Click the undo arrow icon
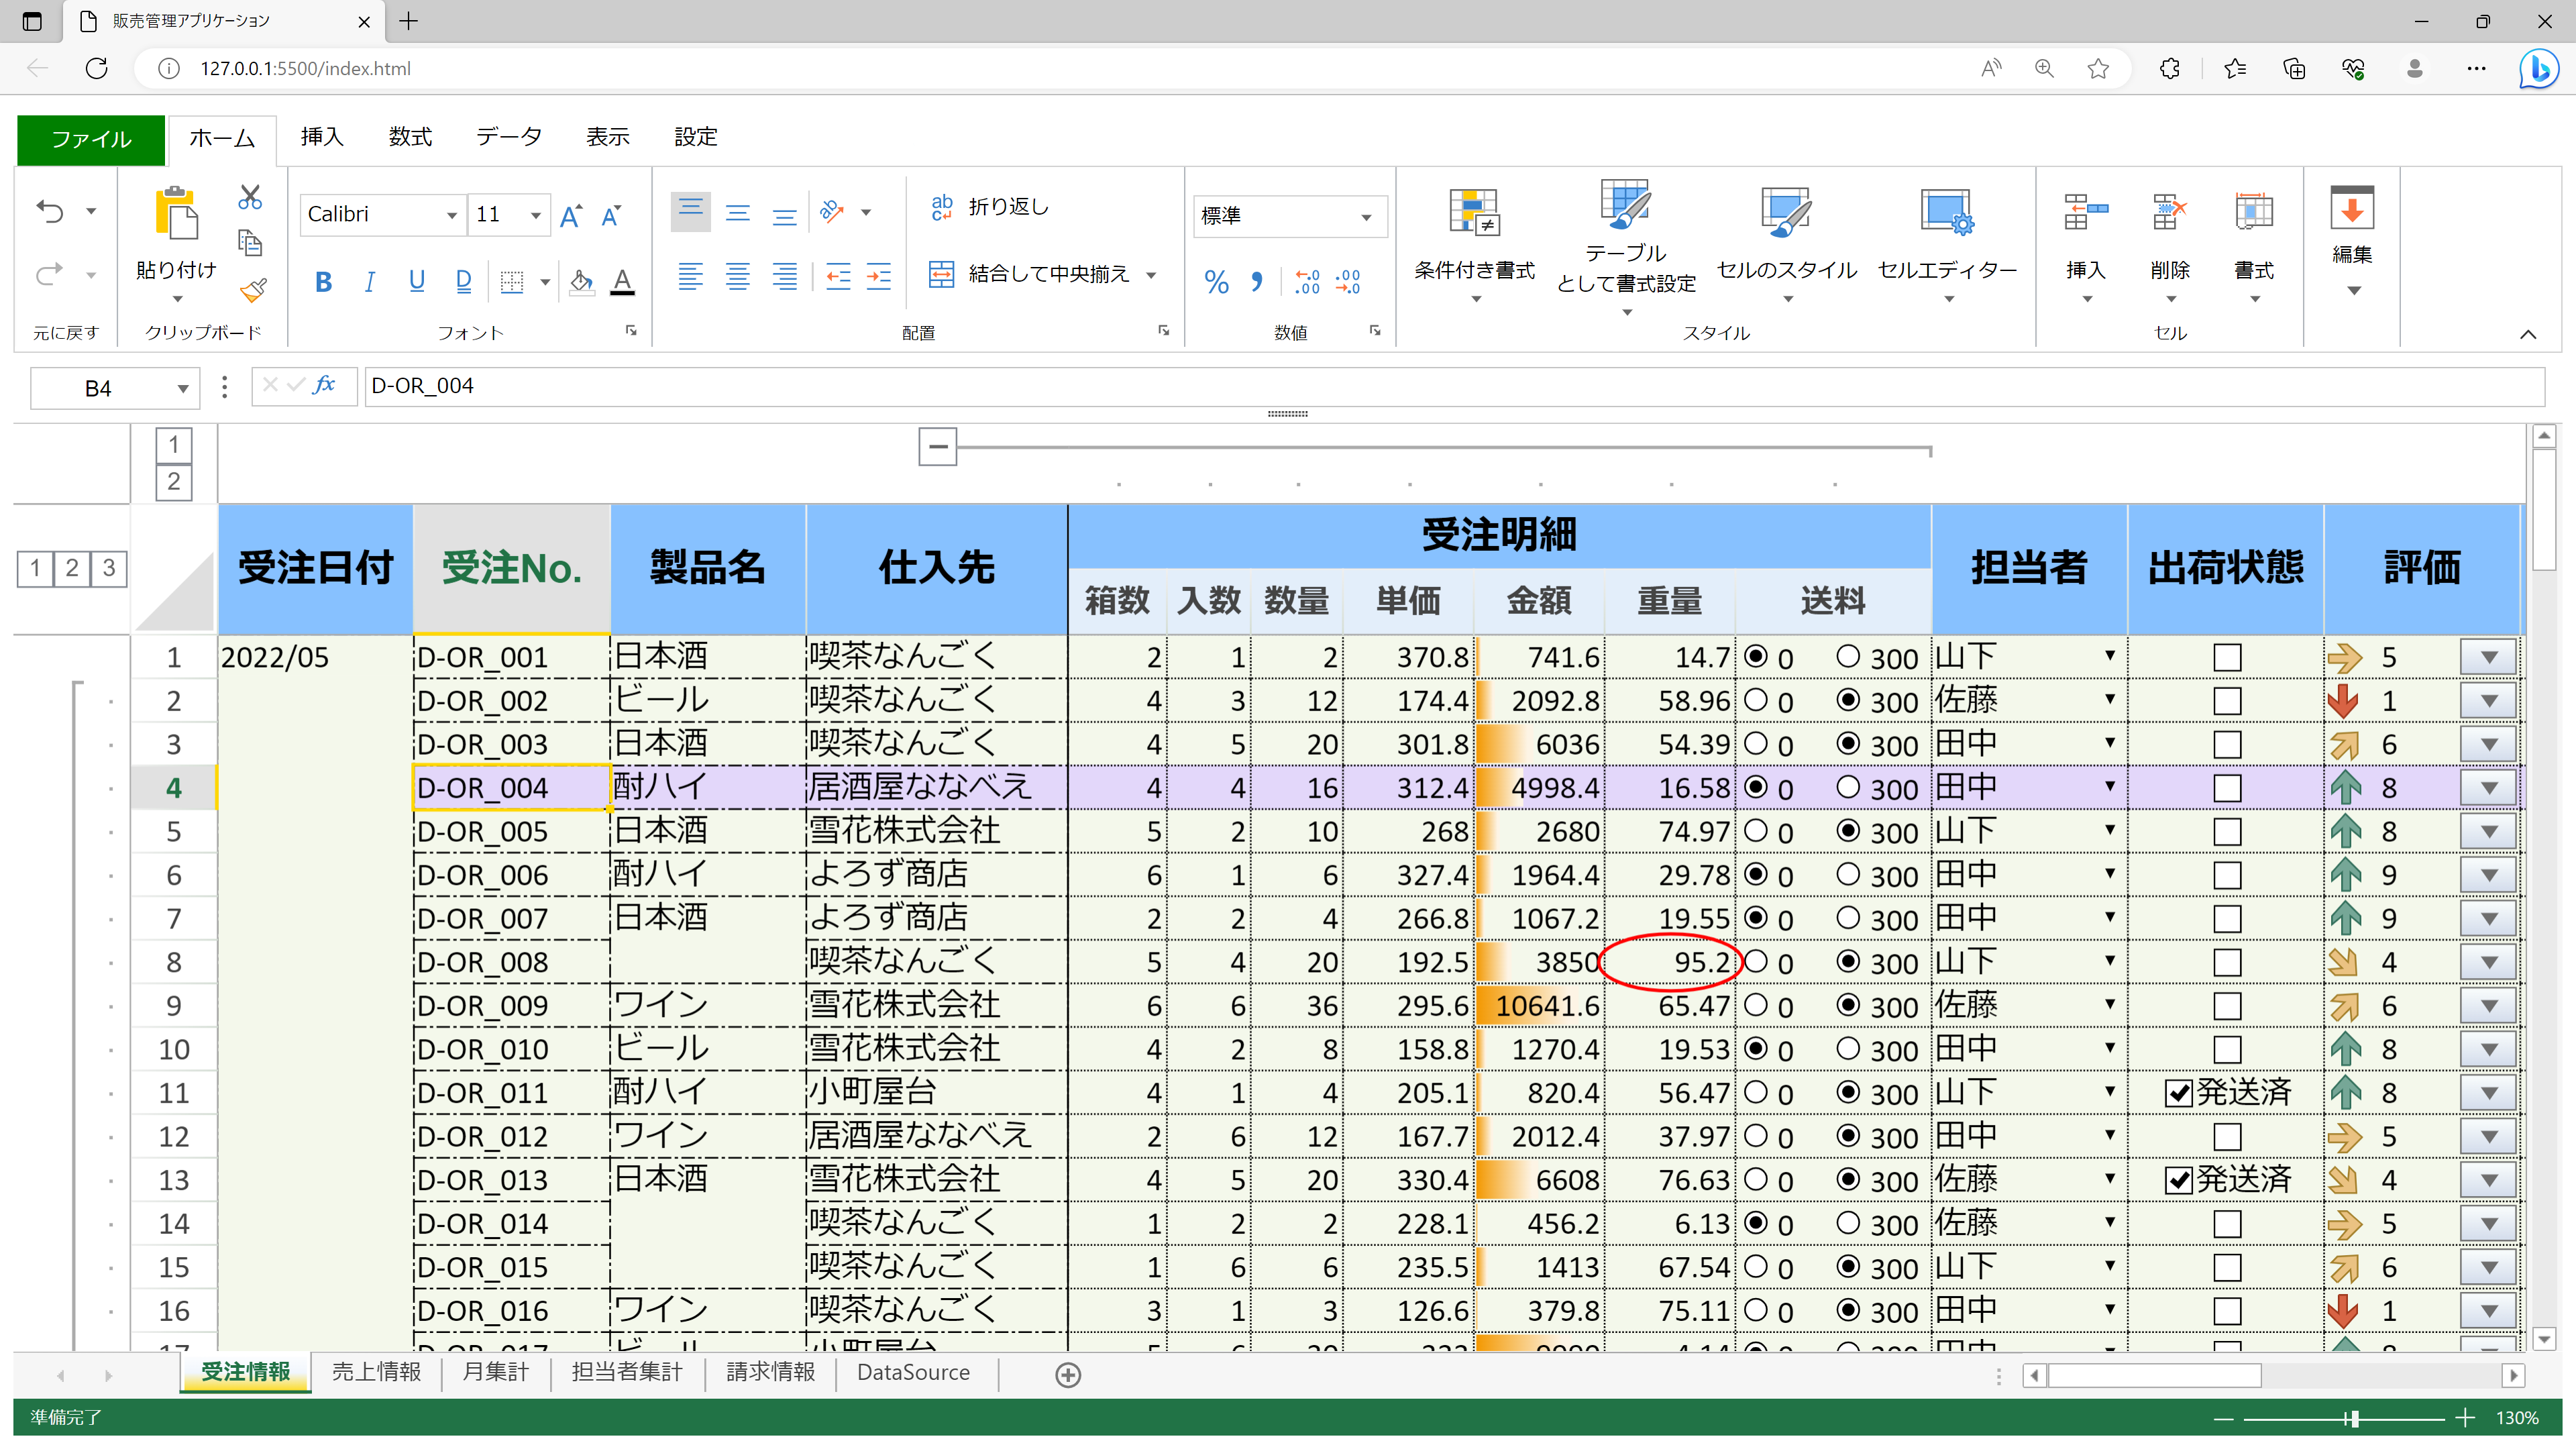2576x1449 pixels. 50,211
